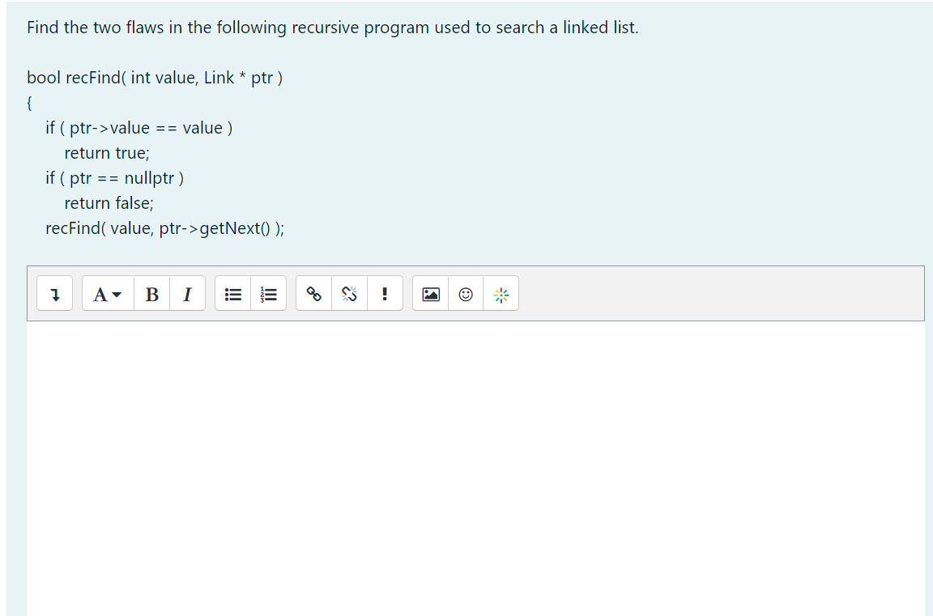Click the return true statement in the code
This screenshot has height=616, width=933.
(x=106, y=152)
